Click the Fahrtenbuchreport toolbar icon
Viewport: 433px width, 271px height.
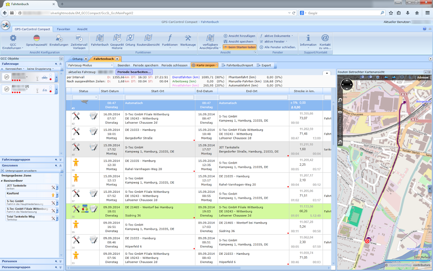(224, 65)
